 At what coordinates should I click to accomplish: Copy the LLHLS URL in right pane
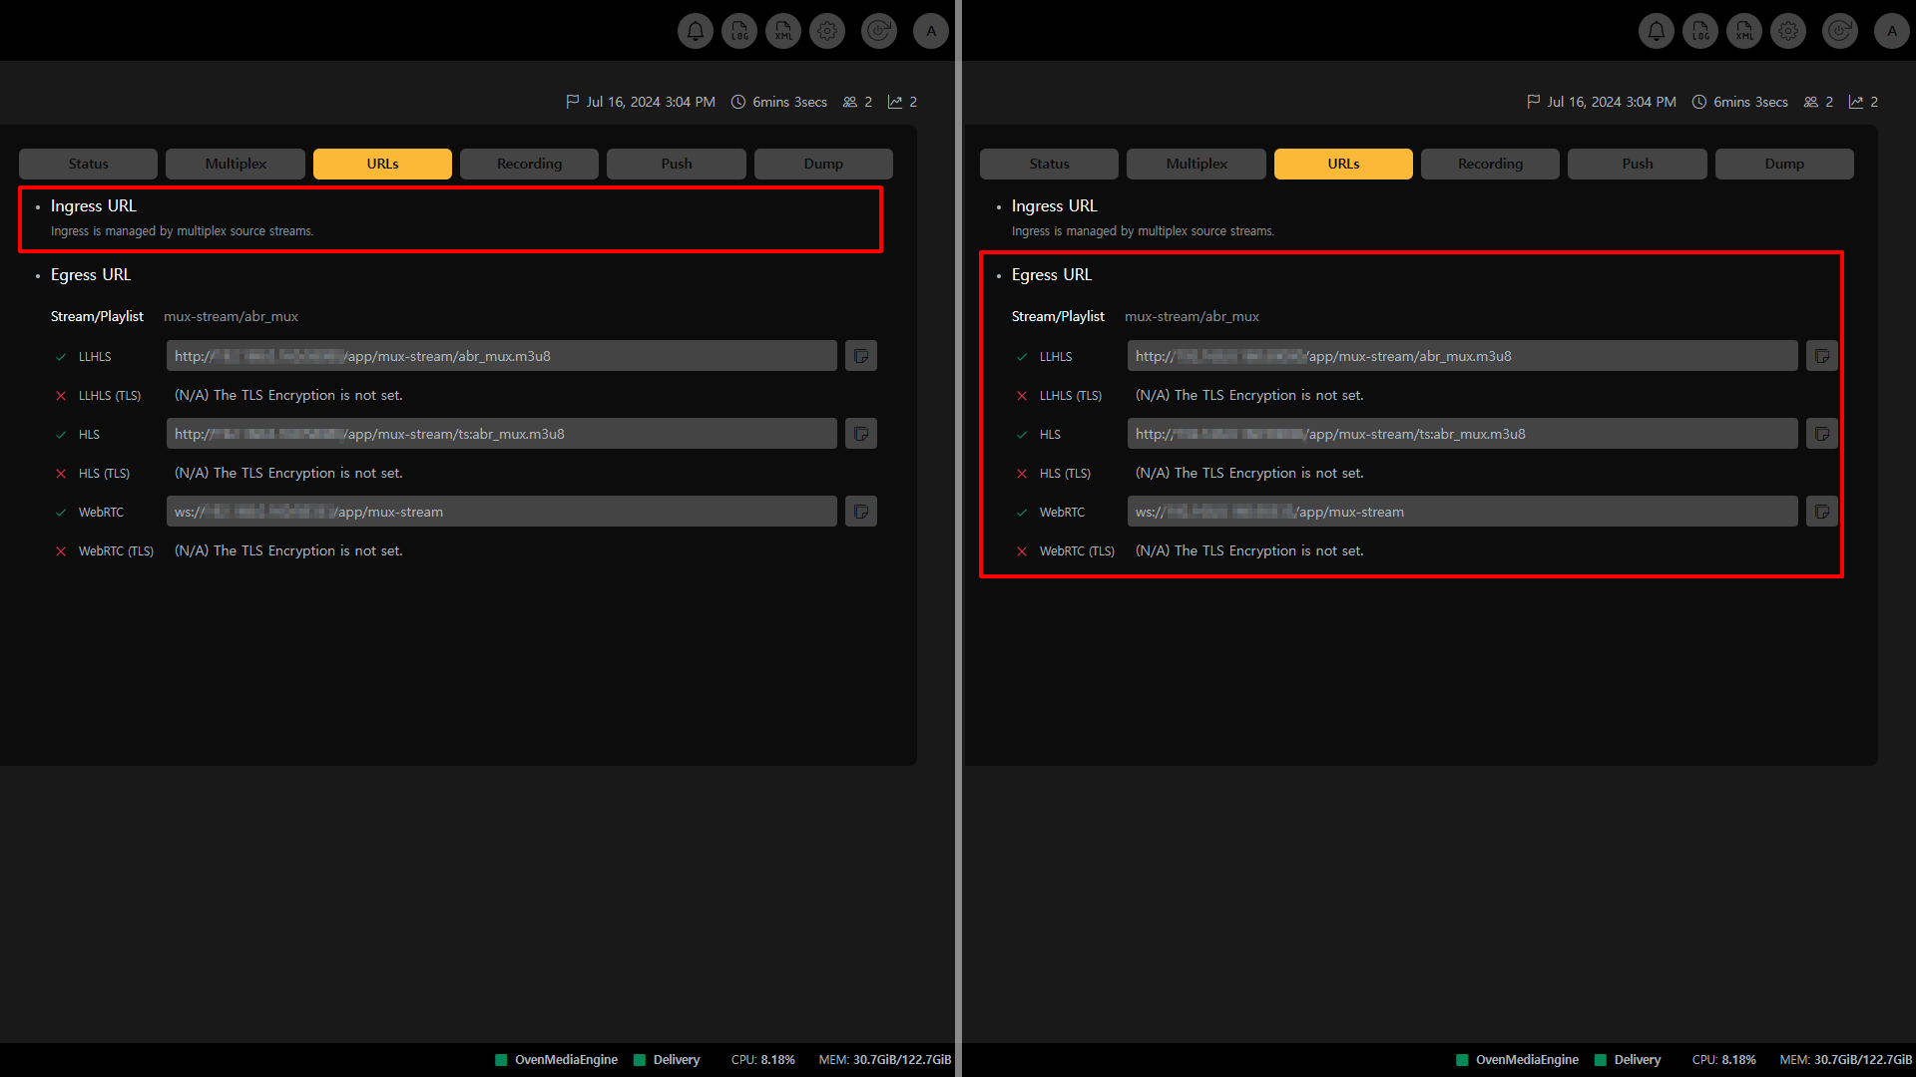click(1821, 356)
